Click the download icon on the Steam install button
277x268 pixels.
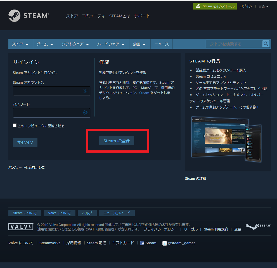198,6
